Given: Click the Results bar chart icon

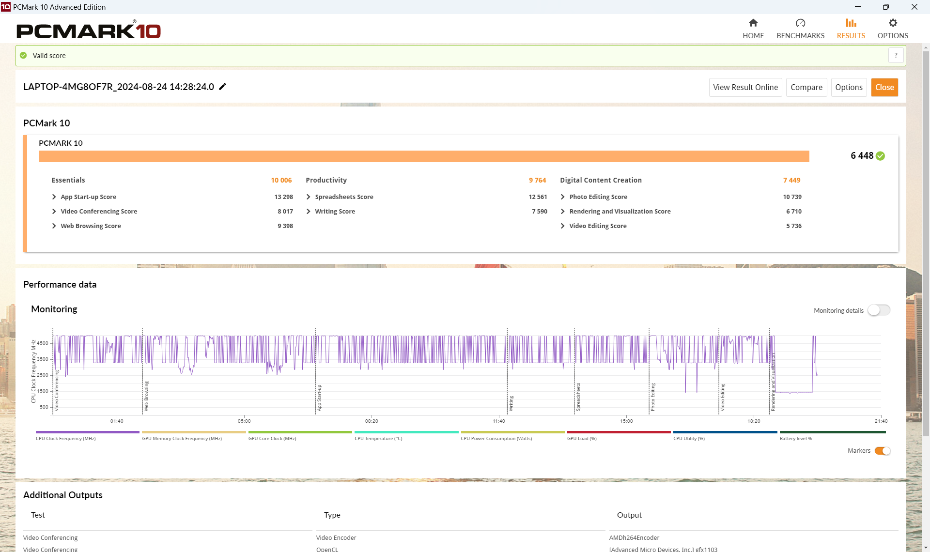Looking at the screenshot, I should (851, 23).
